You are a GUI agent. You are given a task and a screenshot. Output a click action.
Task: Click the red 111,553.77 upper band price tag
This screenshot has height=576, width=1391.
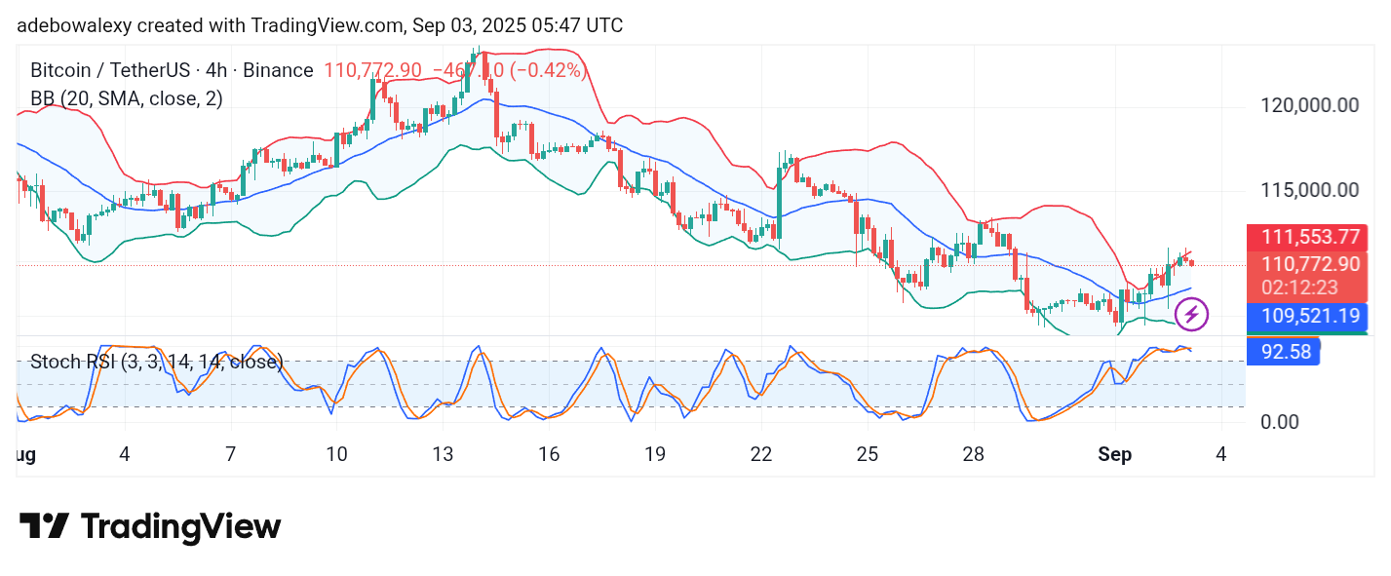(1307, 237)
